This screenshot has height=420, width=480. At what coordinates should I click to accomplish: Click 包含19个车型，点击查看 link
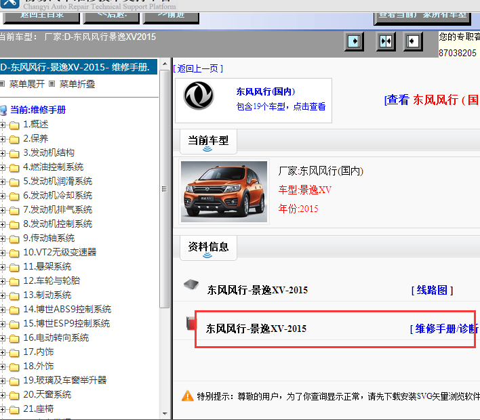click(x=281, y=106)
